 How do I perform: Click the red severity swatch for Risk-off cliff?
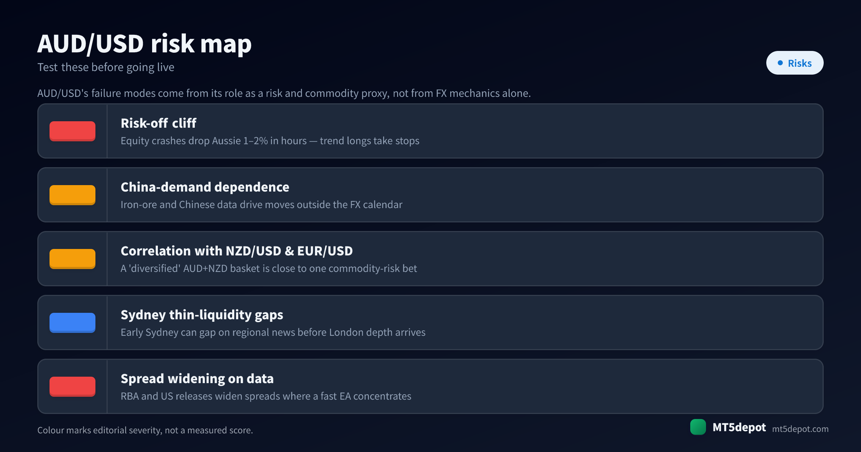(72, 131)
